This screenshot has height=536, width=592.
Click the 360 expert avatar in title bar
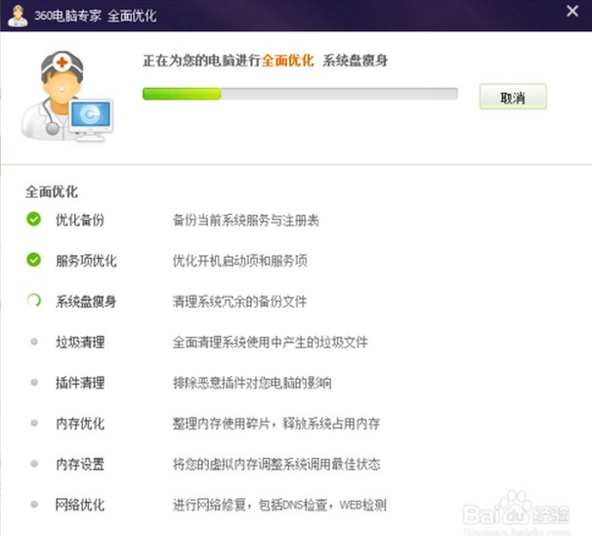pyautogui.click(x=19, y=16)
